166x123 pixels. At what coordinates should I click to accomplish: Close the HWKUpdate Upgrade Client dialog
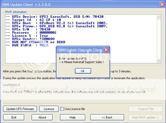point(106,50)
